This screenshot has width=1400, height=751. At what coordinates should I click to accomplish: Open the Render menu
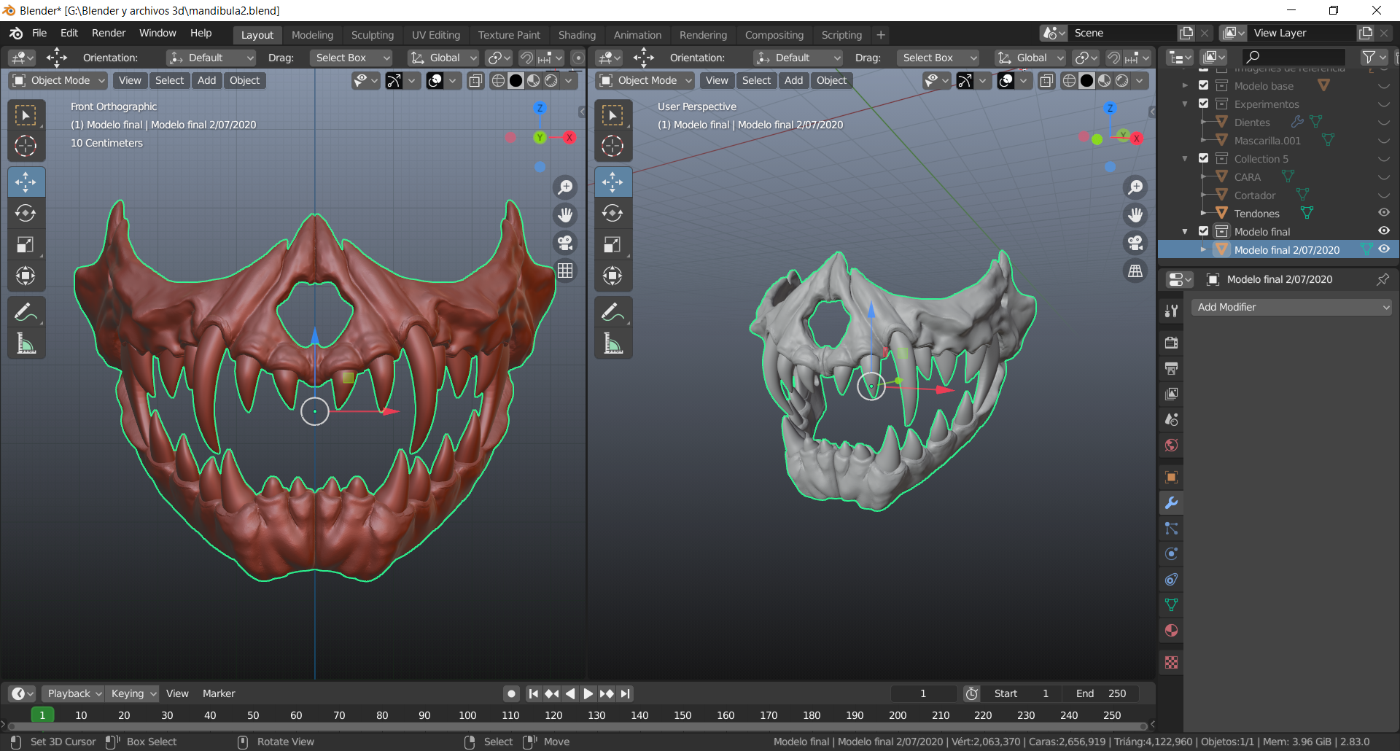(109, 33)
